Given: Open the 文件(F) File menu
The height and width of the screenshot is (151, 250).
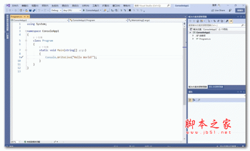Looking at the screenshot, I should point(15,6).
